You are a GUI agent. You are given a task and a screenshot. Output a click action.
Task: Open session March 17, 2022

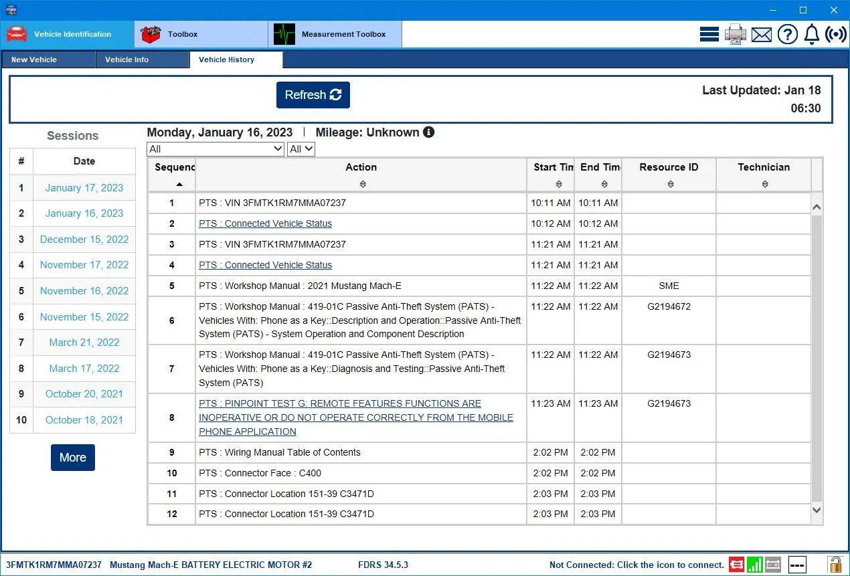point(84,369)
